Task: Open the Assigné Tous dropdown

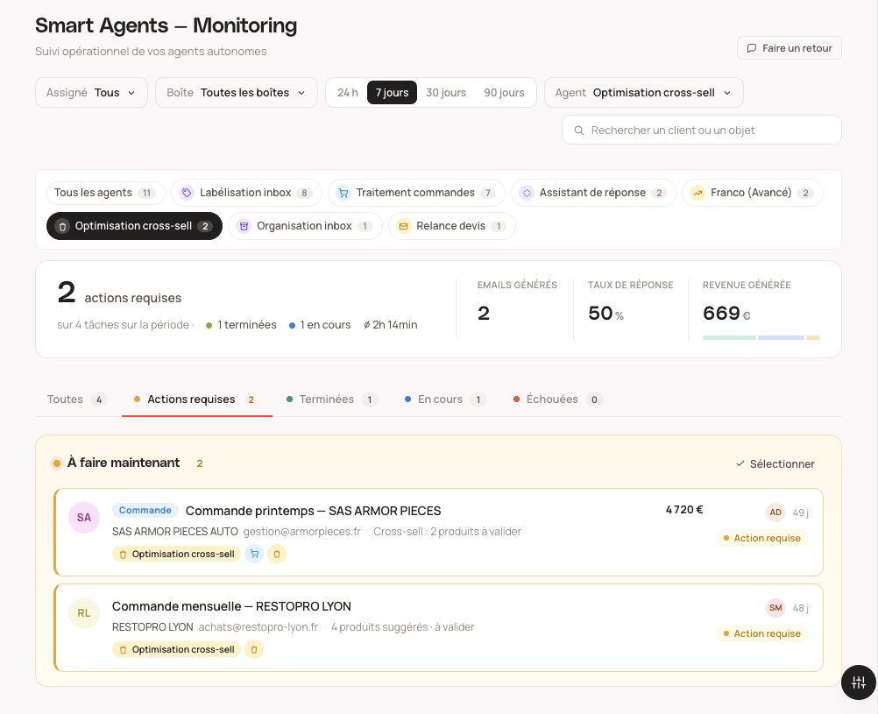Action: tap(91, 92)
